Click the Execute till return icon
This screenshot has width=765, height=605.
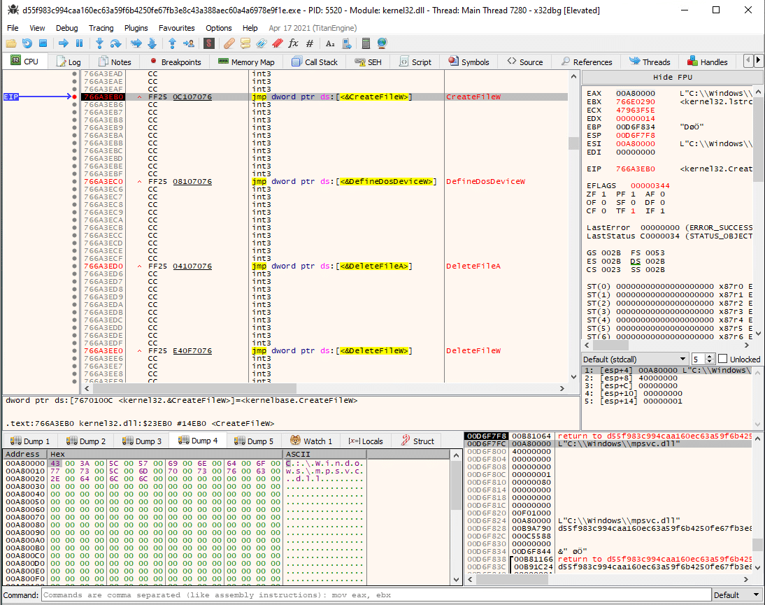point(172,43)
